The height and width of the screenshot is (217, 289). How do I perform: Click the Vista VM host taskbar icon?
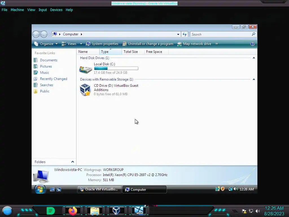(139, 211)
